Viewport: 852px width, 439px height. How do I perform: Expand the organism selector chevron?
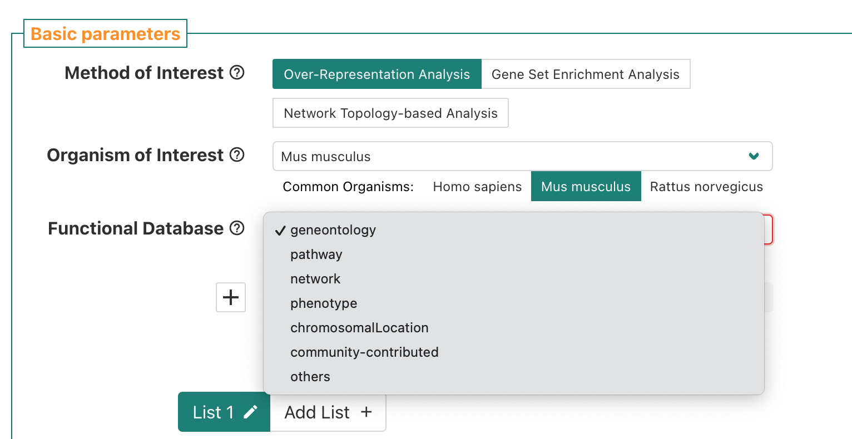[754, 156]
